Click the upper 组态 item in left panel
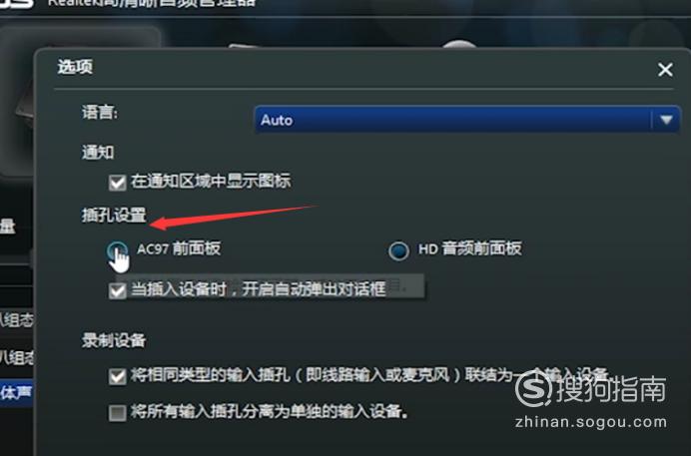 click(x=16, y=320)
